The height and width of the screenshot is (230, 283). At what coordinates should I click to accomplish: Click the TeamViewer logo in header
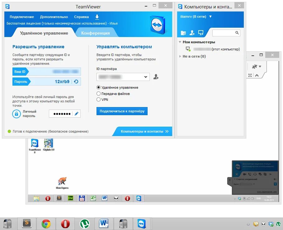click(158, 25)
